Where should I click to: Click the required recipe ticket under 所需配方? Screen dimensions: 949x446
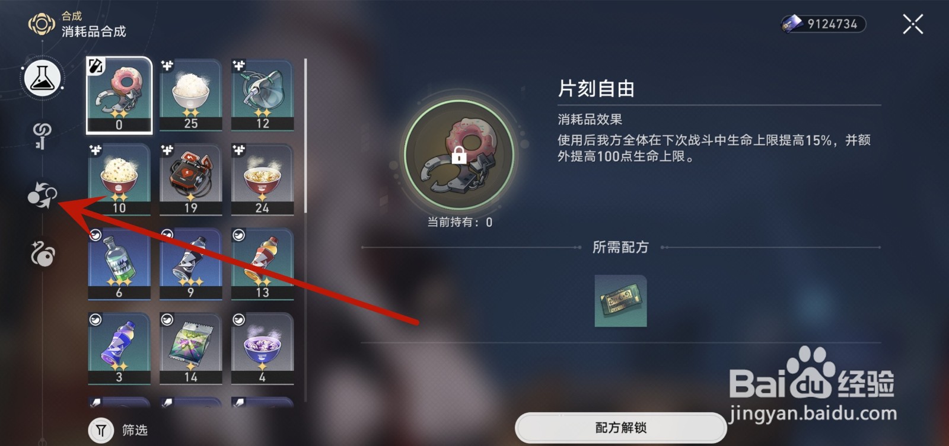pos(620,301)
